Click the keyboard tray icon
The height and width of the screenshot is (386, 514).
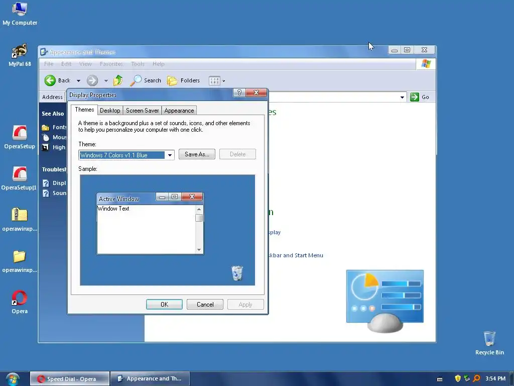click(x=440, y=379)
